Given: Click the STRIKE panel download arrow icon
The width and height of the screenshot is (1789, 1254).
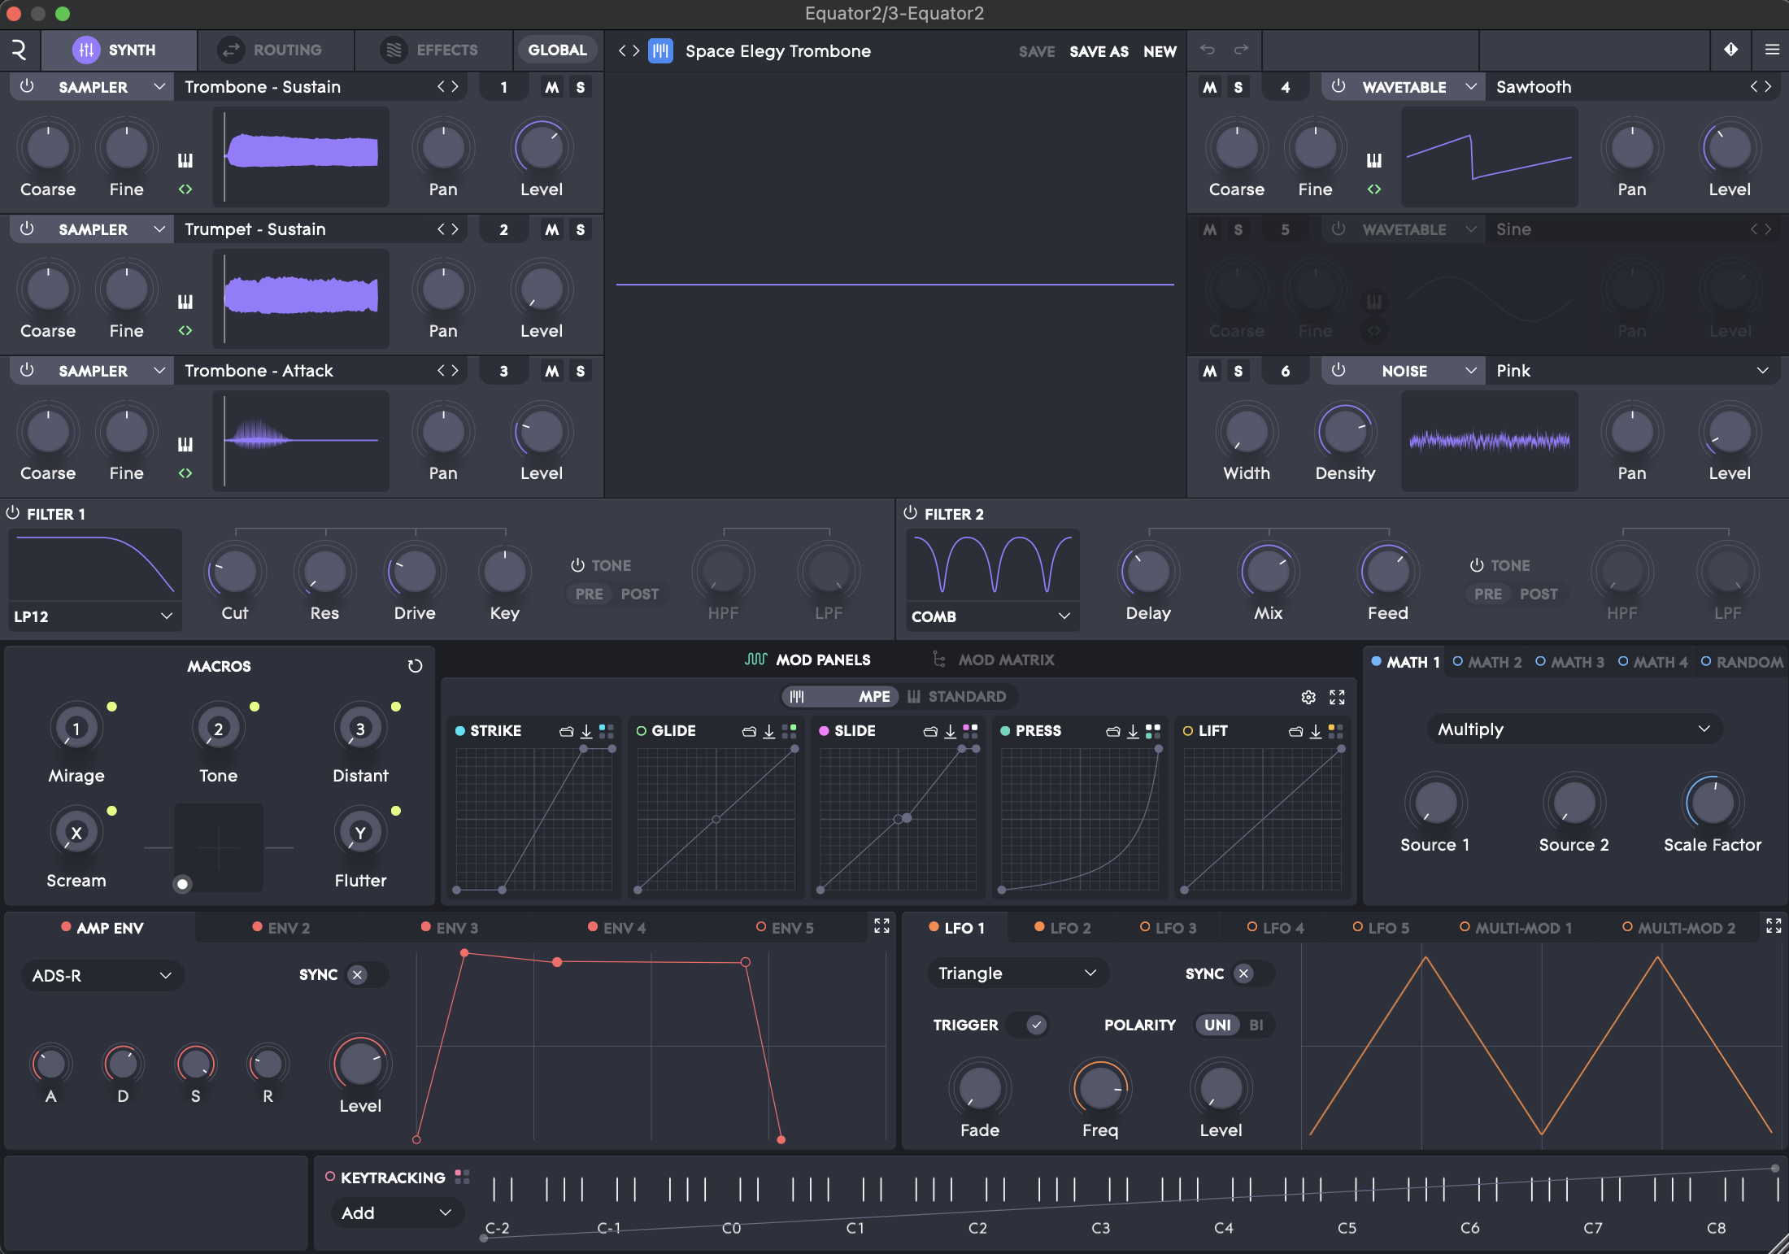Looking at the screenshot, I should coord(586,731).
